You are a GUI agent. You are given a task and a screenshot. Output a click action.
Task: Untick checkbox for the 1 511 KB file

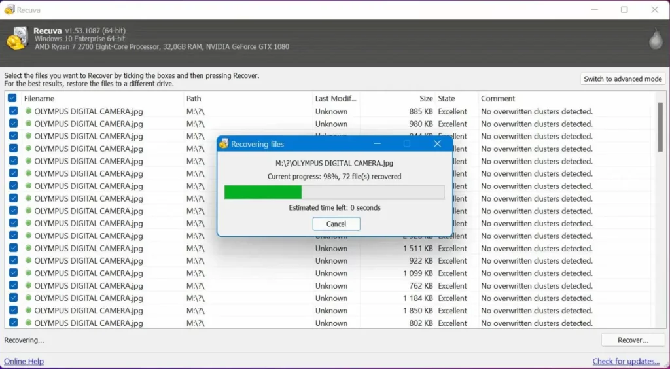(13, 247)
